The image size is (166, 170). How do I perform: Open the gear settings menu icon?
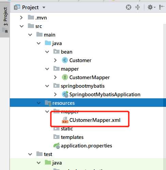pos(151,8)
